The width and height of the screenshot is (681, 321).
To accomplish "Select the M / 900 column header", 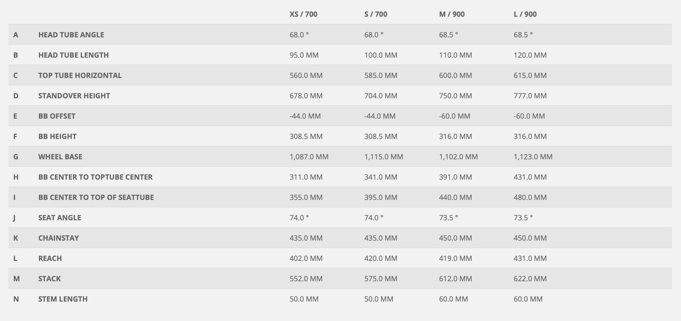I will (x=452, y=14).
